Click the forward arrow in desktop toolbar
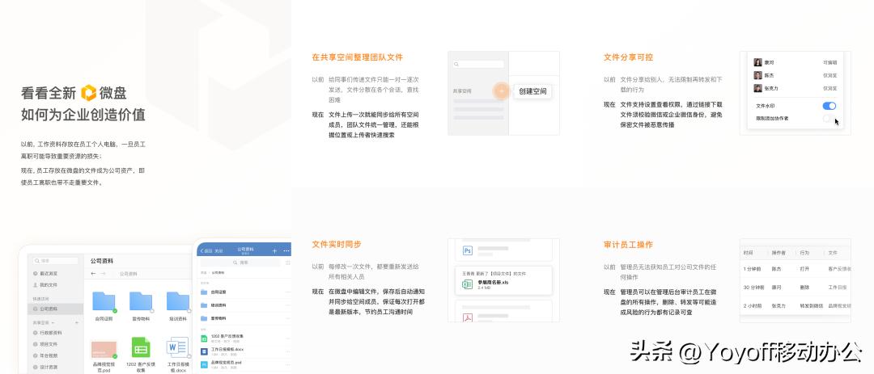Image resolution: width=874 pixels, height=374 pixels. (x=103, y=273)
